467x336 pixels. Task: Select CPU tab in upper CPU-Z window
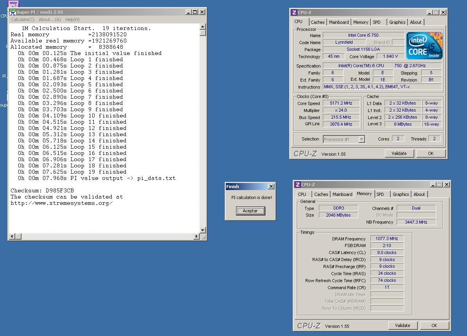tap(299, 22)
